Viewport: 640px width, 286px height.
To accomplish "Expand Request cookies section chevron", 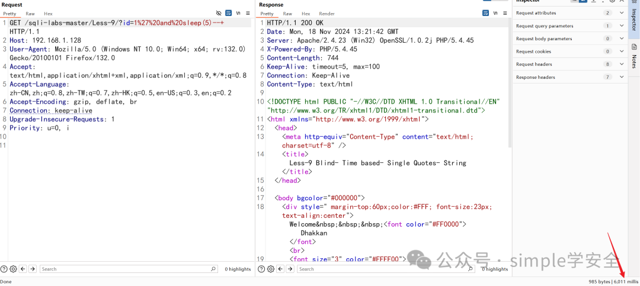I will coord(622,52).
